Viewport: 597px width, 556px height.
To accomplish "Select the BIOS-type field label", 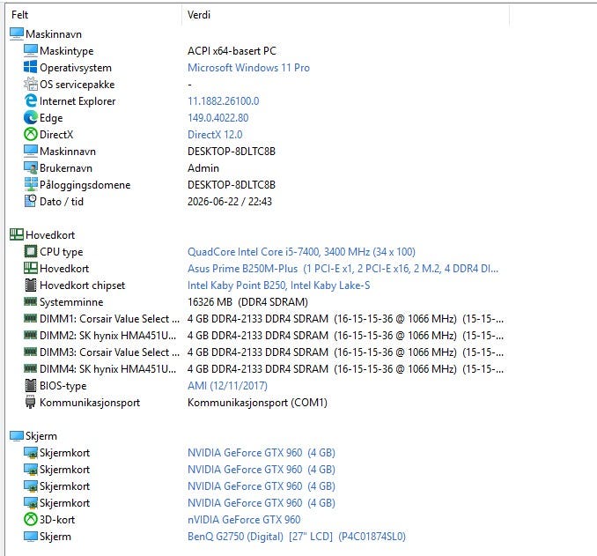I will tap(63, 386).
